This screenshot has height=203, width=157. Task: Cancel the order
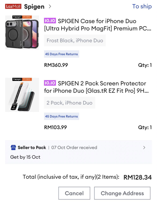[74, 193]
